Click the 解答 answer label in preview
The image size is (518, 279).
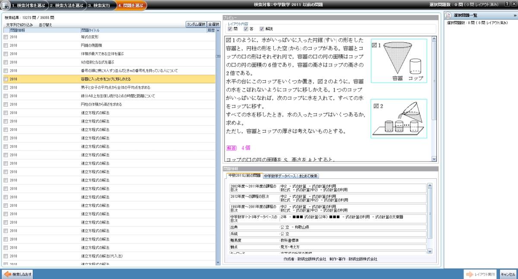pyautogui.click(x=231, y=148)
